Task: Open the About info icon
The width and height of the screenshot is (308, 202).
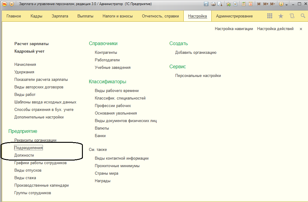Action: pos(281,4)
